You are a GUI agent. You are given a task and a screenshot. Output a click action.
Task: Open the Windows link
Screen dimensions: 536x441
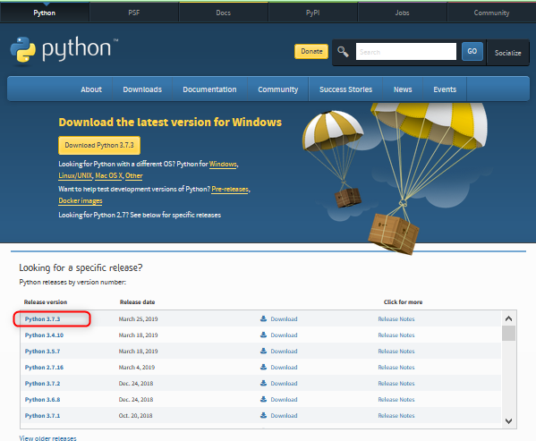[x=223, y=164]
